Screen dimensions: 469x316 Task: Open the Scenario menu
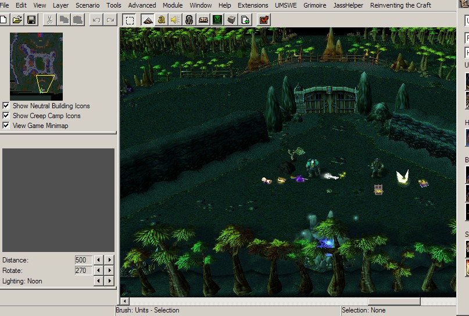click(x=87, y=5)
